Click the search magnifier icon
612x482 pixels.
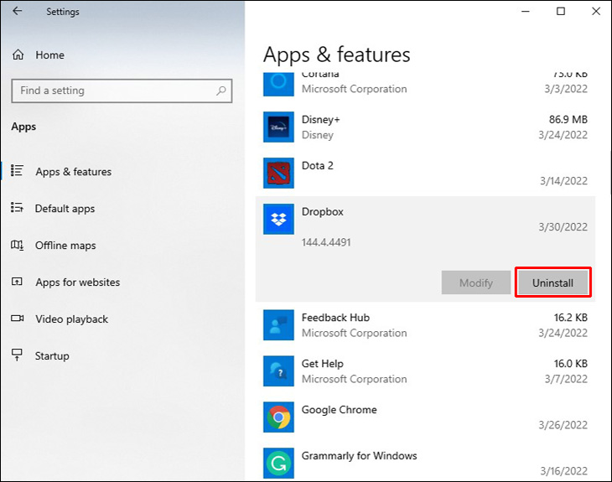tap(221, 91)
